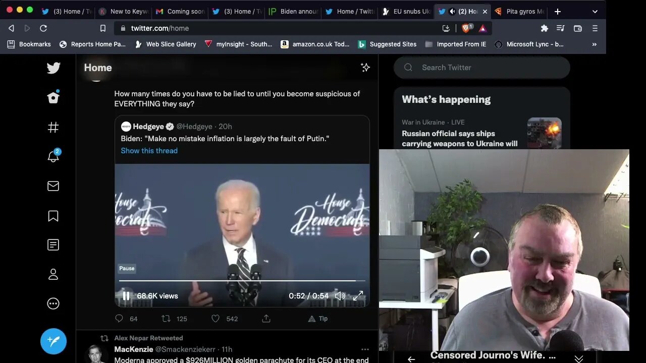The width and height of the screenshot is (646, 363).
Task: Open Brave Rewards triangle icon
Action: point(482,28)
